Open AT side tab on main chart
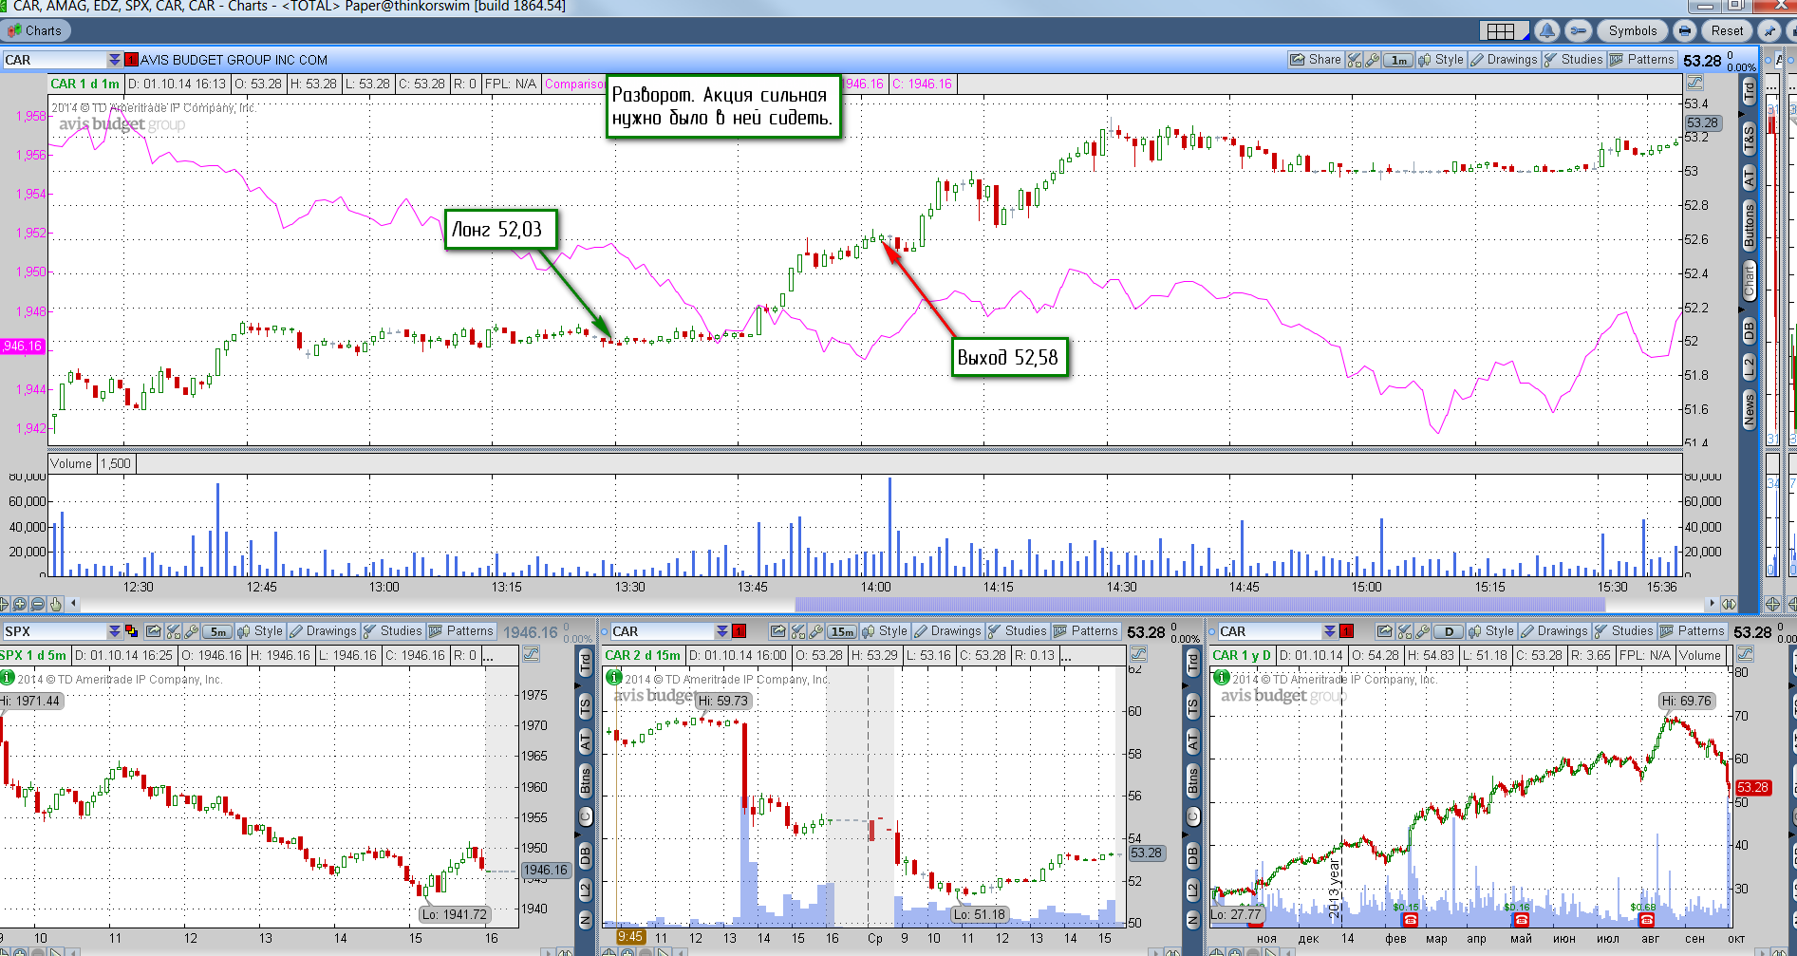Viewport: 1797px width, 956px height. point(1750,177)
